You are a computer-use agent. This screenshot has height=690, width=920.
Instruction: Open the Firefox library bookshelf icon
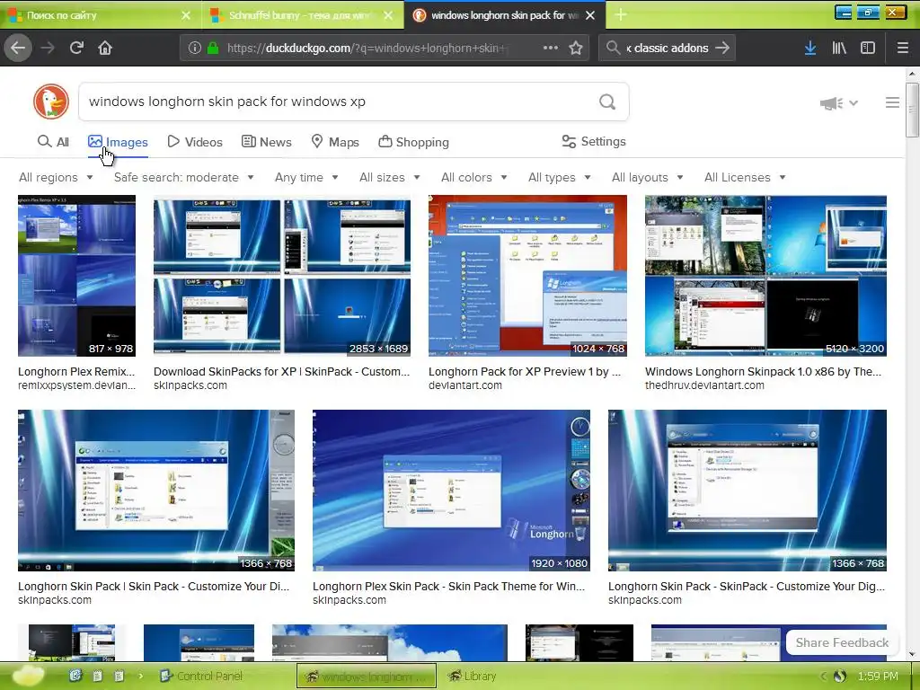pyautogui.click(x=839, y=48)
